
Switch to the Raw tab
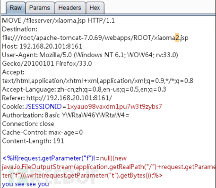click(16, 8)
